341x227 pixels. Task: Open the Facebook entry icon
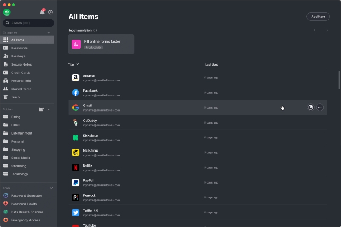click(x=76, y=92)
